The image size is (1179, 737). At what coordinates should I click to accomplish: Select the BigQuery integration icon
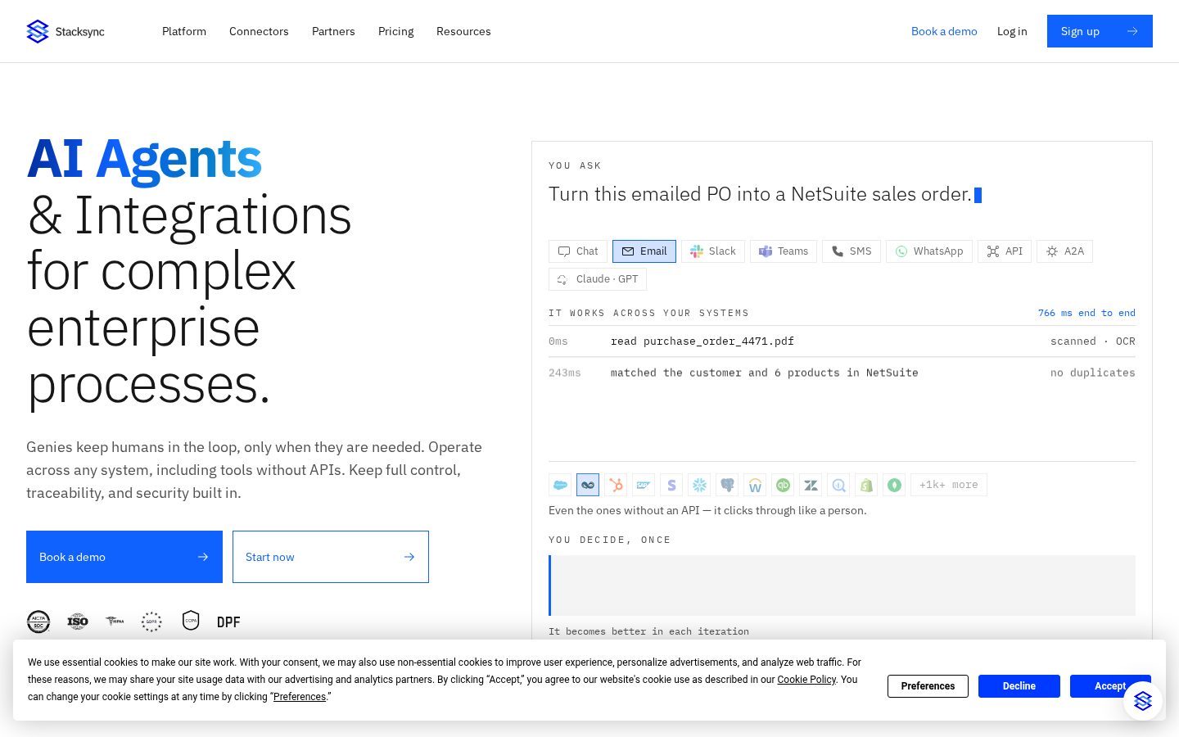pyautogui.click(x=838, y=485)
